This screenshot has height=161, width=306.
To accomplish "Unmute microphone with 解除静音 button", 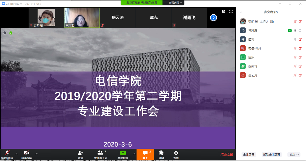I will [x=7, y=154].
